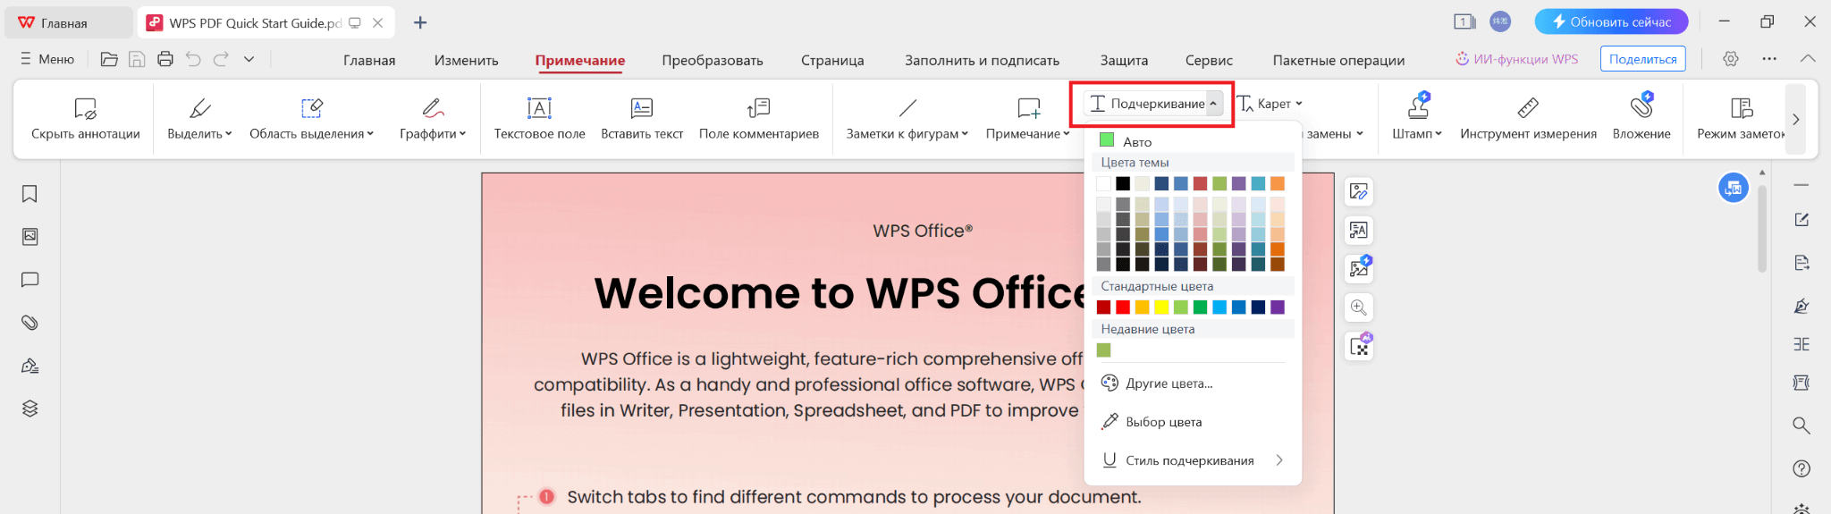The height and width of the screenshot is (514, 1831).
Task: Expand the Graffiti (Граффити) options arrow
Action: 462,134
